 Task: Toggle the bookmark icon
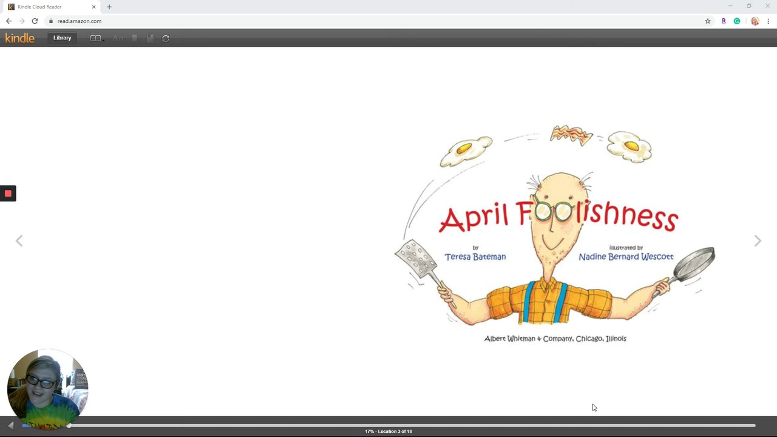(x=135, y=38)
